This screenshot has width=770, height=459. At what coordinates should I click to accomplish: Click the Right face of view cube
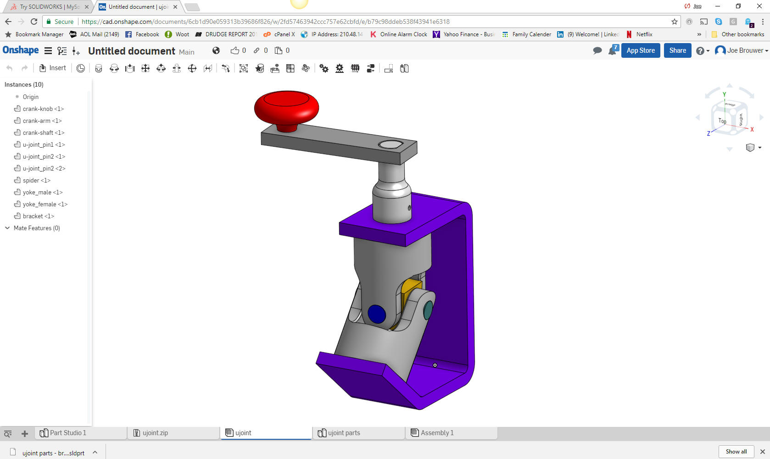741,119
